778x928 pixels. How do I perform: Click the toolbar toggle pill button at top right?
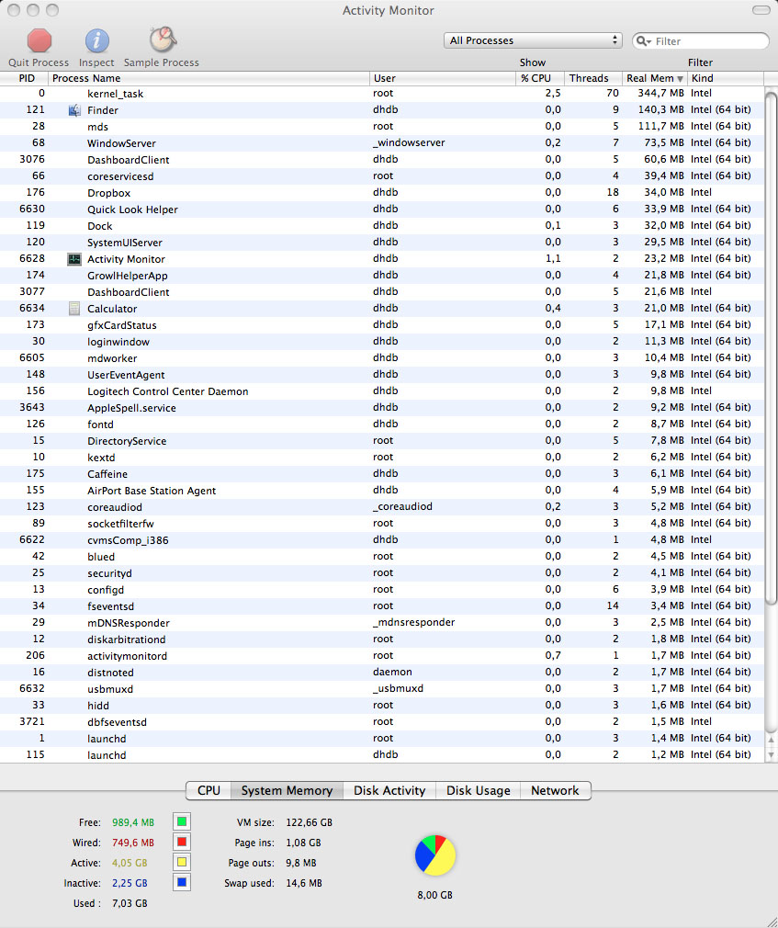pyautogui.click(x=761, y=10)
